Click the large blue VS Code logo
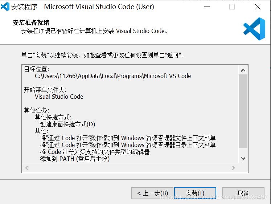271x204 pixels. click(254, 29)
